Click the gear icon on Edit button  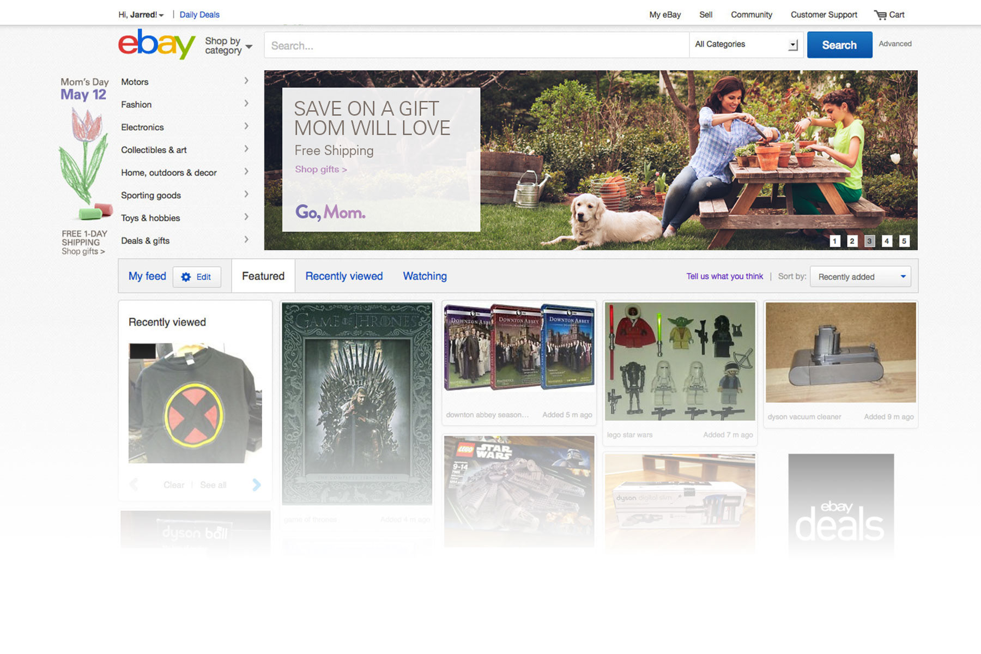point(186,277)
